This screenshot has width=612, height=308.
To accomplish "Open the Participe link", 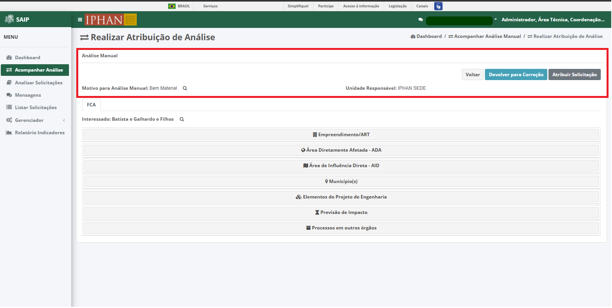I will [326, 6].
